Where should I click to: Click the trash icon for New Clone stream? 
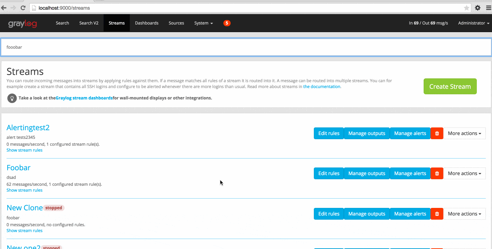pyautogui.click(x=437, y=214)
